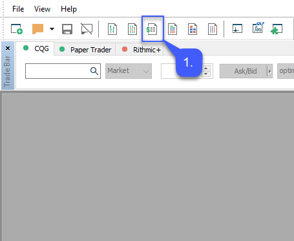Screen dimensions: 294x241
Task: Open the File menu
Action: 18,9
